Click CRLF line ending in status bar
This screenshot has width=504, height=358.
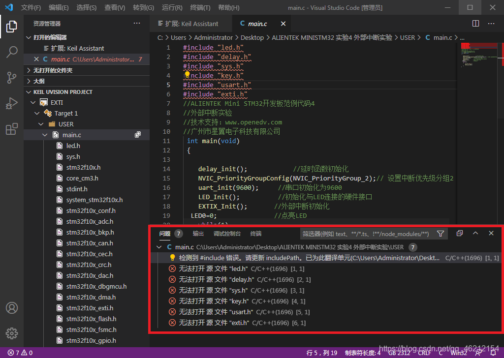[x=424, y=353]
